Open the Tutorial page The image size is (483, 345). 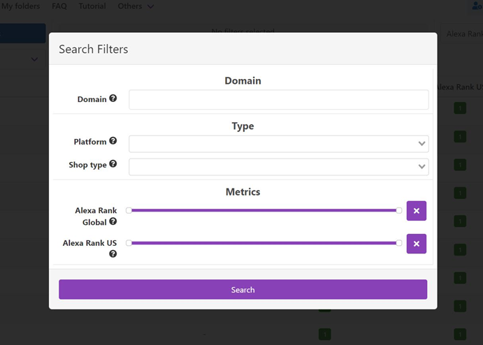tap(92, 6)
